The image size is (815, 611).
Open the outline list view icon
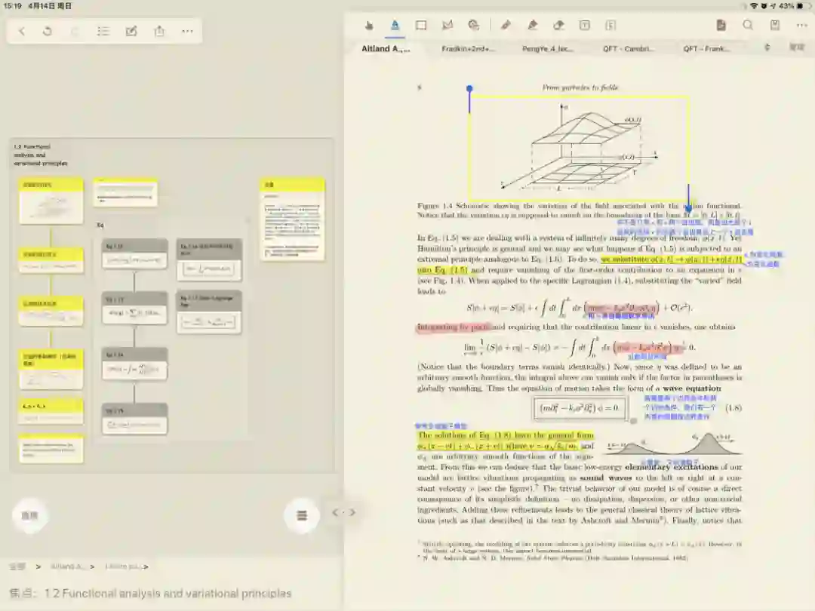(x=103, y=31)
